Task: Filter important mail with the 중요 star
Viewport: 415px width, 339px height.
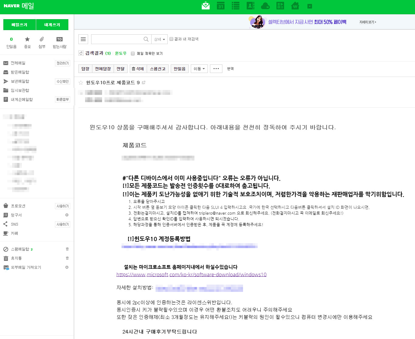Action: [27, 43]
